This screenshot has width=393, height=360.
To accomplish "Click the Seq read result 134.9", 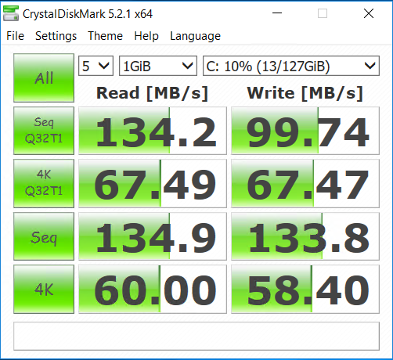I will tap(153, 236).
